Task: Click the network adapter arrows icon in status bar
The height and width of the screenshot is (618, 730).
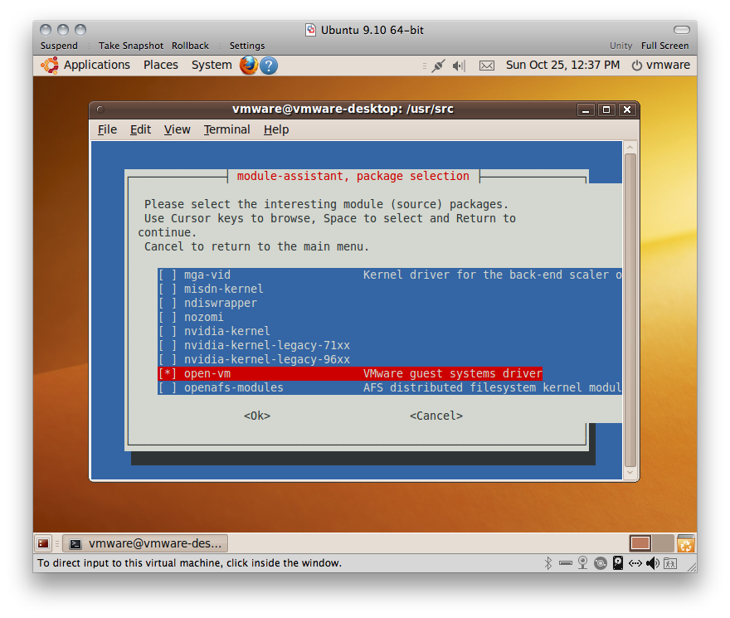Action: click(x=635, y=563)
